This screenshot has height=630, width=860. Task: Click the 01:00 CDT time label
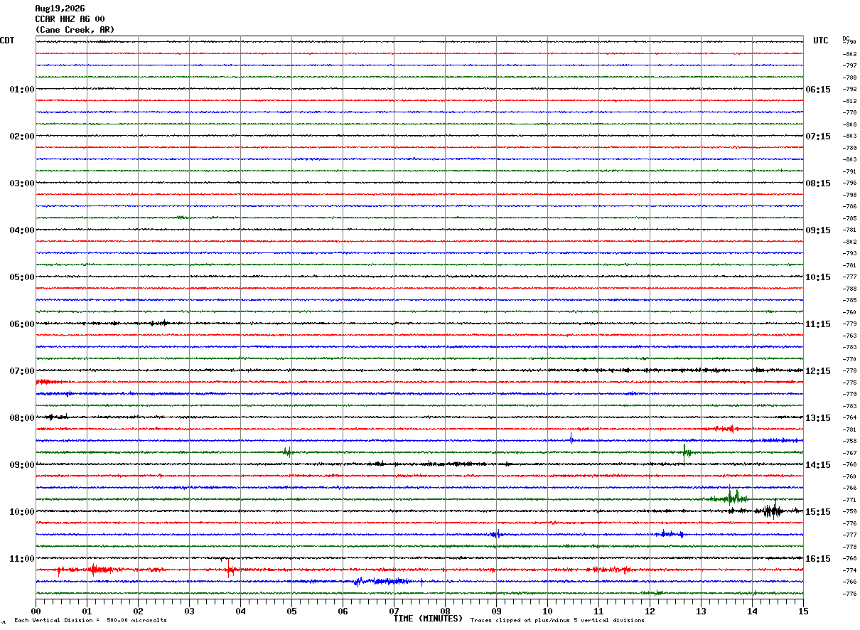pos(21,90)
